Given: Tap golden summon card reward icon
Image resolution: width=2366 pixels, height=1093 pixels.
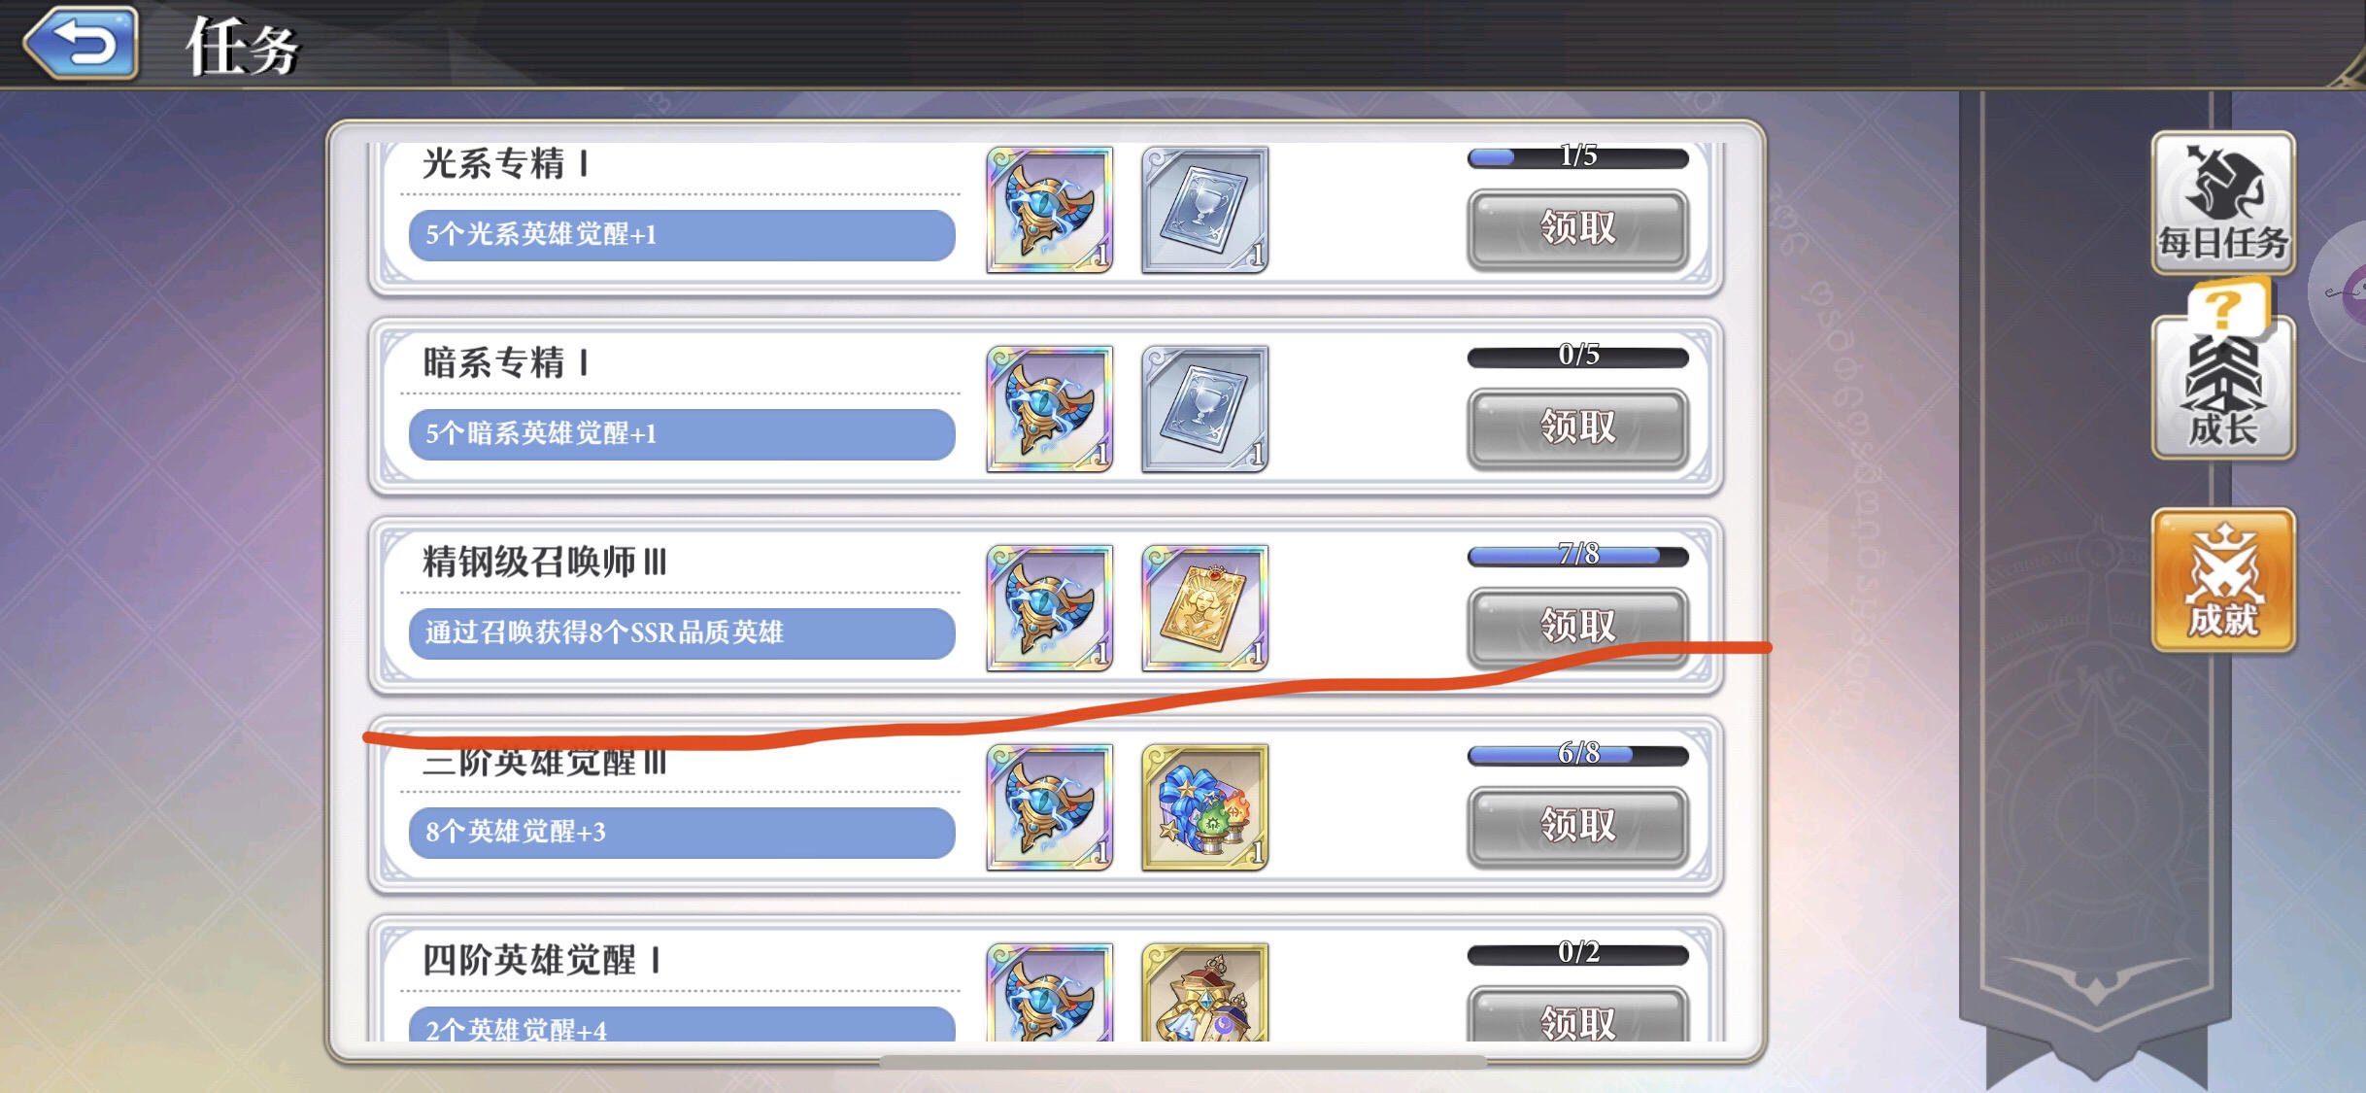Looking at the screenshot, I should pos(1204,608).
